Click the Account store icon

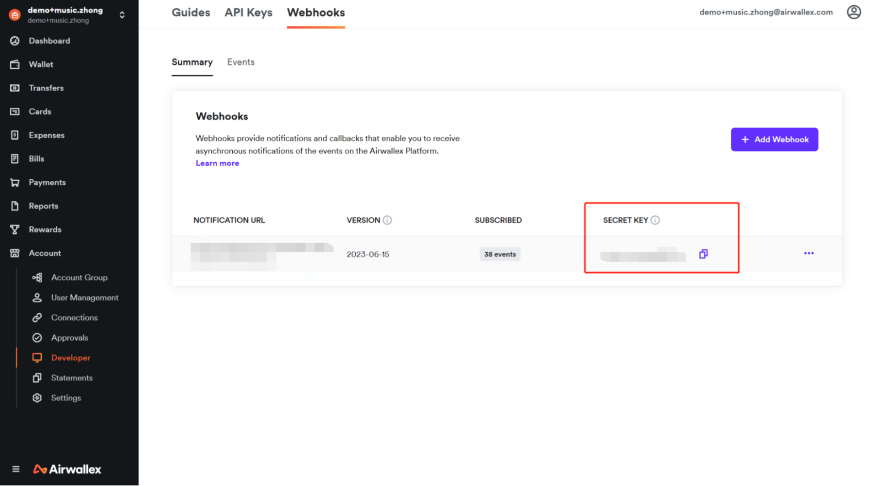click(15, 253)
